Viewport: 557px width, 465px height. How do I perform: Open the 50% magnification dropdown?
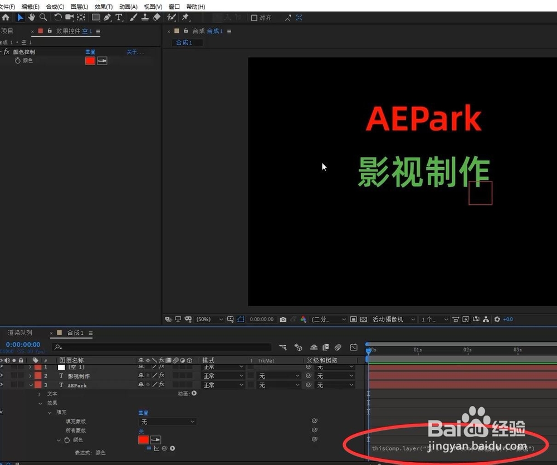(x=209, y=319)
